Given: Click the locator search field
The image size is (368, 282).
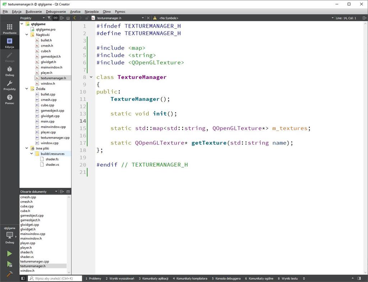Looking at the screenshot, I should coord(55,278).
